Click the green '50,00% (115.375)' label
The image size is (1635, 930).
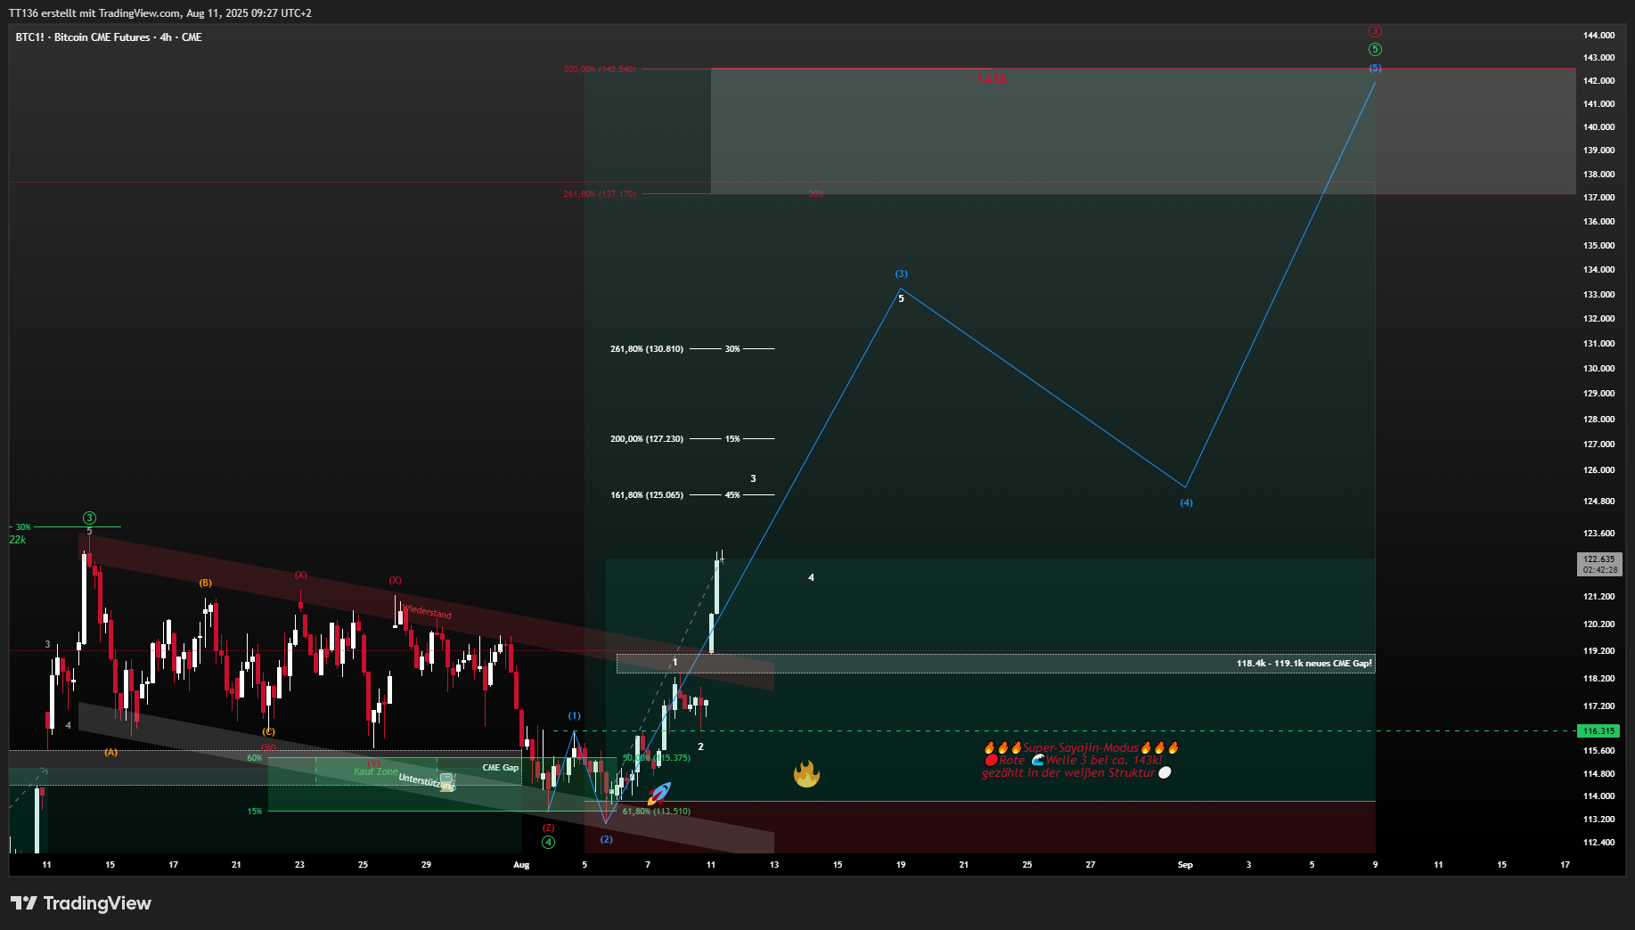point(657,758)
